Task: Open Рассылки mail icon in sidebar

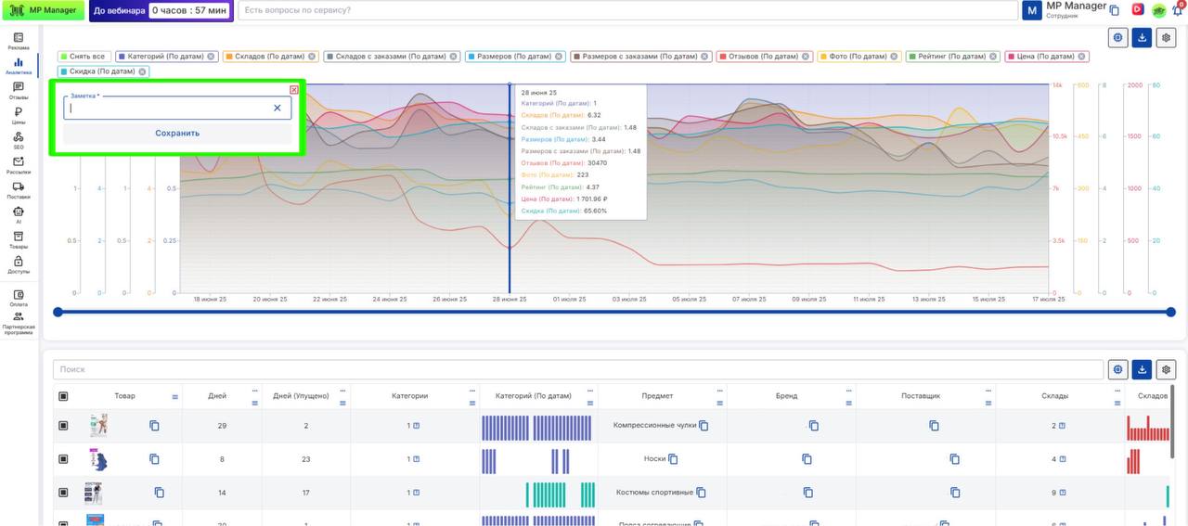Action: tap(19, 165)
